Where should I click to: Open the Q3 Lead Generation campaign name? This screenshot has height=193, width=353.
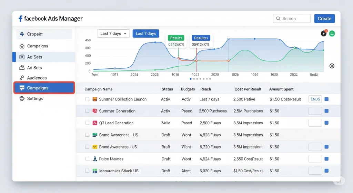tap(116, 123)
